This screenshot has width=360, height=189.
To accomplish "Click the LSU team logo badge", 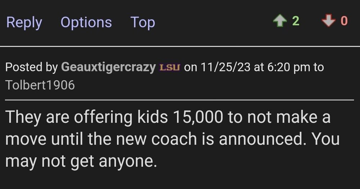I will pyautogui.click(x=170, y=67).
